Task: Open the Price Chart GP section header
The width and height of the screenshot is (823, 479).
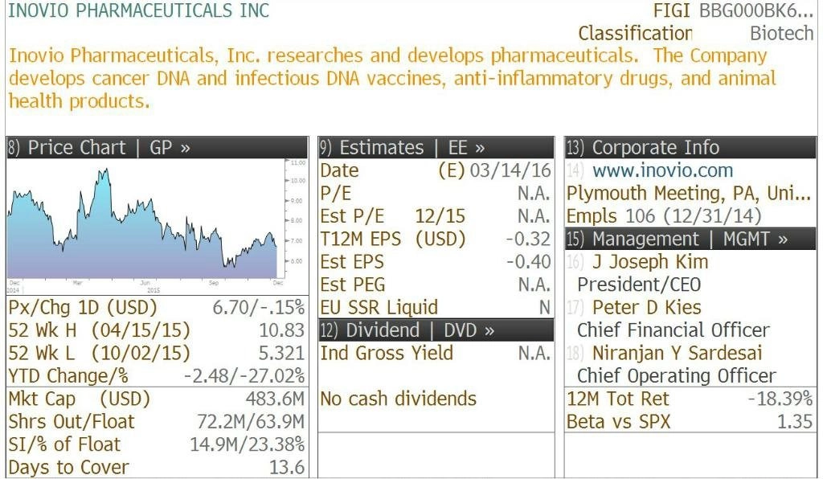Action: click(157, 147)
